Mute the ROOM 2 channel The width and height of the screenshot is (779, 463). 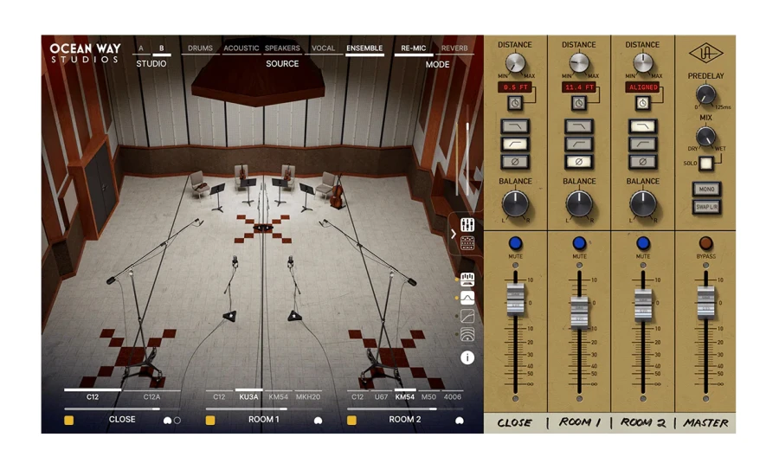(x=643, y=243)
